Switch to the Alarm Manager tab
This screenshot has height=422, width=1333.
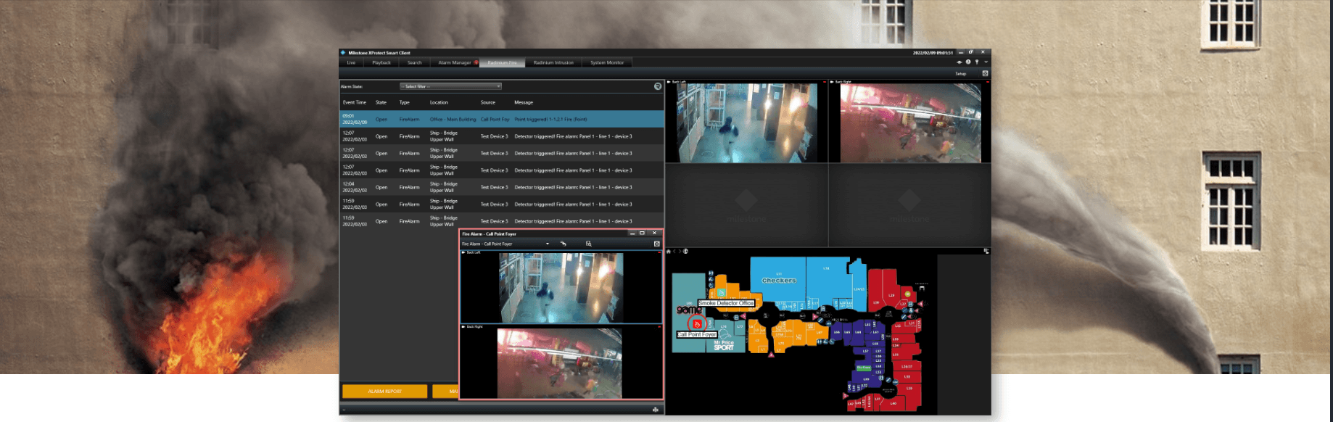pos(455,62)
